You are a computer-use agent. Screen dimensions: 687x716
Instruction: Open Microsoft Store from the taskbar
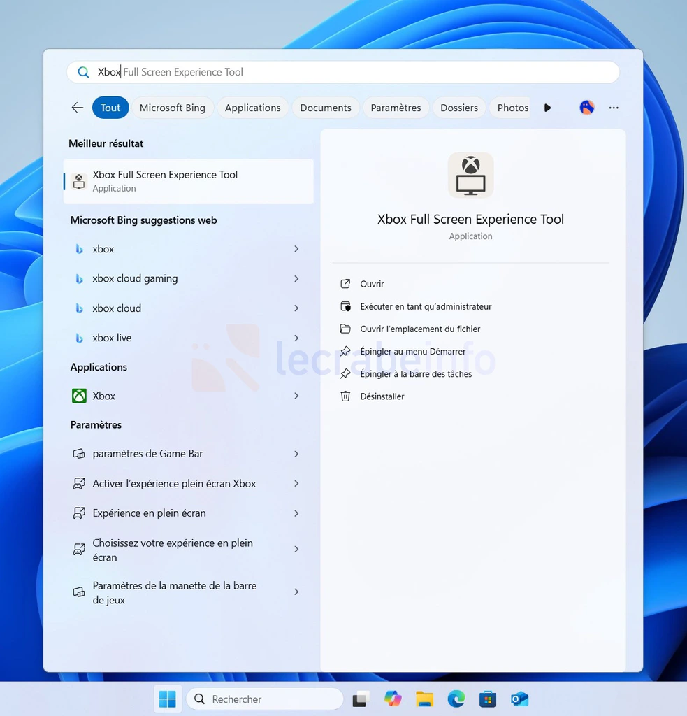pos(488,699)
